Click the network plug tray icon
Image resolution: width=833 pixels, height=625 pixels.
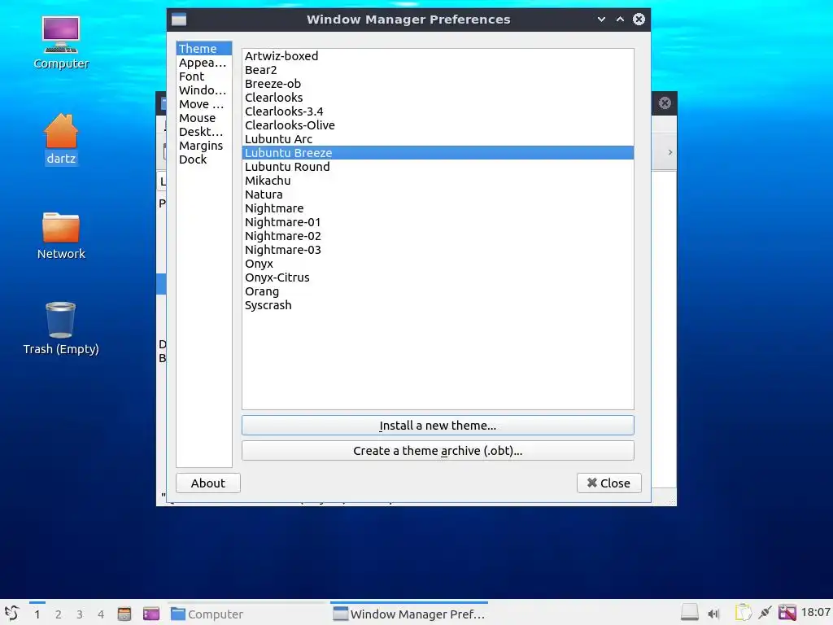(765, 614)
